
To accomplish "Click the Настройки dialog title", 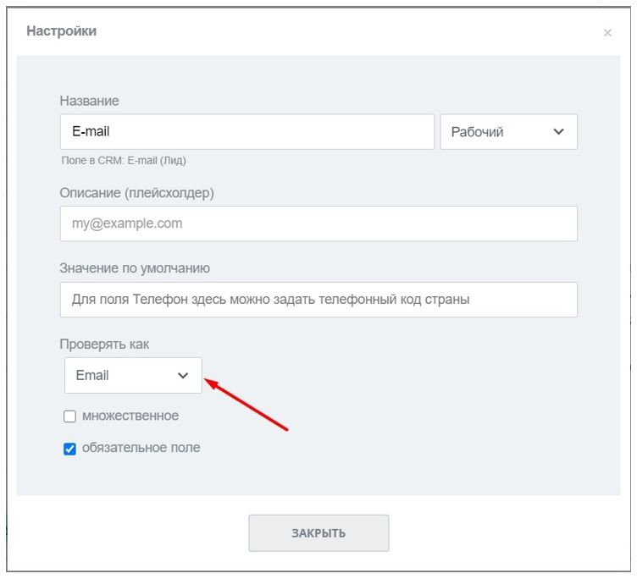I will click(61, 31).
